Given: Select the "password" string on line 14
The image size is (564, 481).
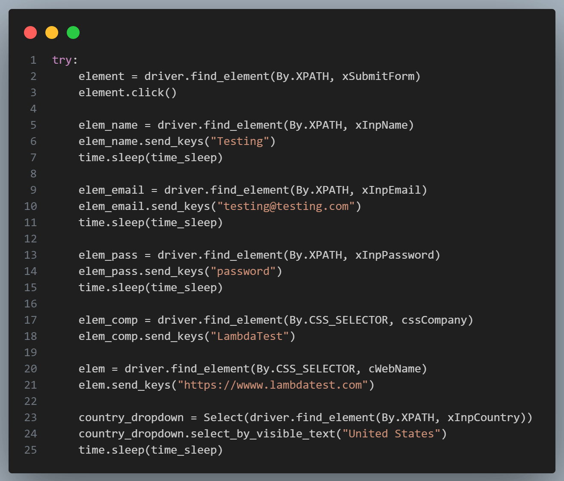Looking at the screenshot, I should coord(244,271).
